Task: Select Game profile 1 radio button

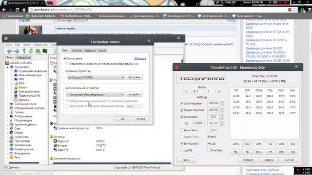Action: point(183,91)
